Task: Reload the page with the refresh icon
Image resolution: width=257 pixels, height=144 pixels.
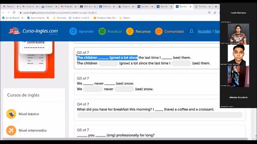Action: pyautogui.click(x=14, y=12)
